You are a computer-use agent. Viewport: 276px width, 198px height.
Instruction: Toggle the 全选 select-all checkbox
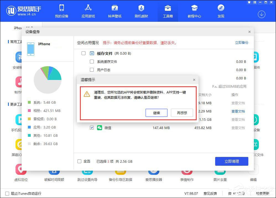coord(79,161)
